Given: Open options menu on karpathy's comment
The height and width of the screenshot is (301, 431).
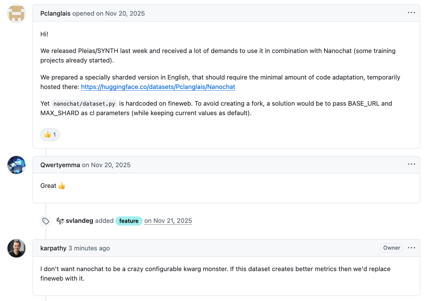Looking at the screenshot, I should coord(411,248).
